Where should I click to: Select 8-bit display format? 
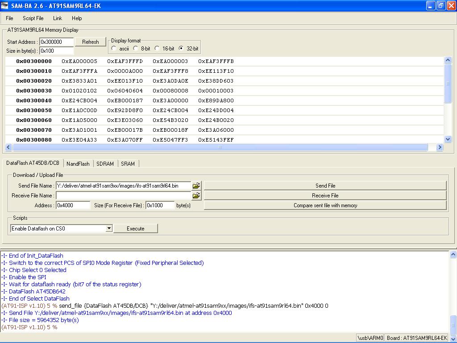tap(136, 49)
